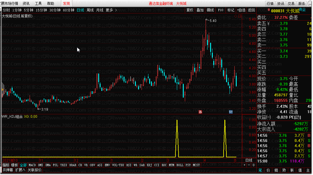The height and width of the screenshot is (175, 313).
Task: Select the 值 tab at bottom right
Action: pos(300,170)
